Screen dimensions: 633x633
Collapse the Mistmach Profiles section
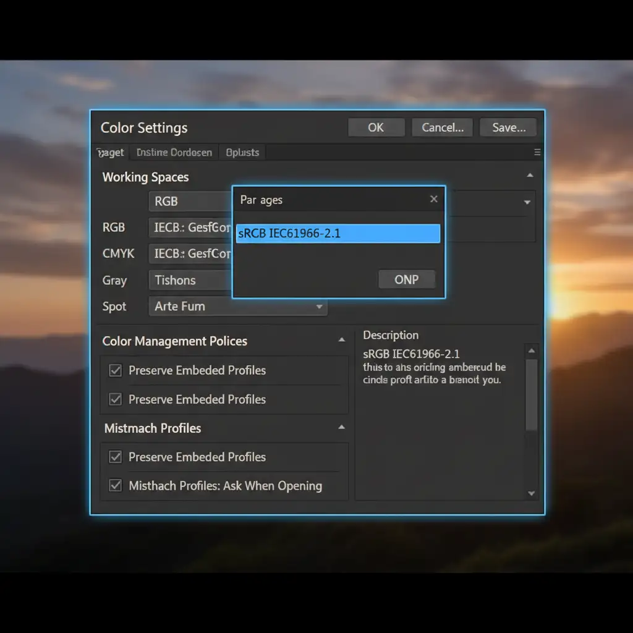(341, 428)
